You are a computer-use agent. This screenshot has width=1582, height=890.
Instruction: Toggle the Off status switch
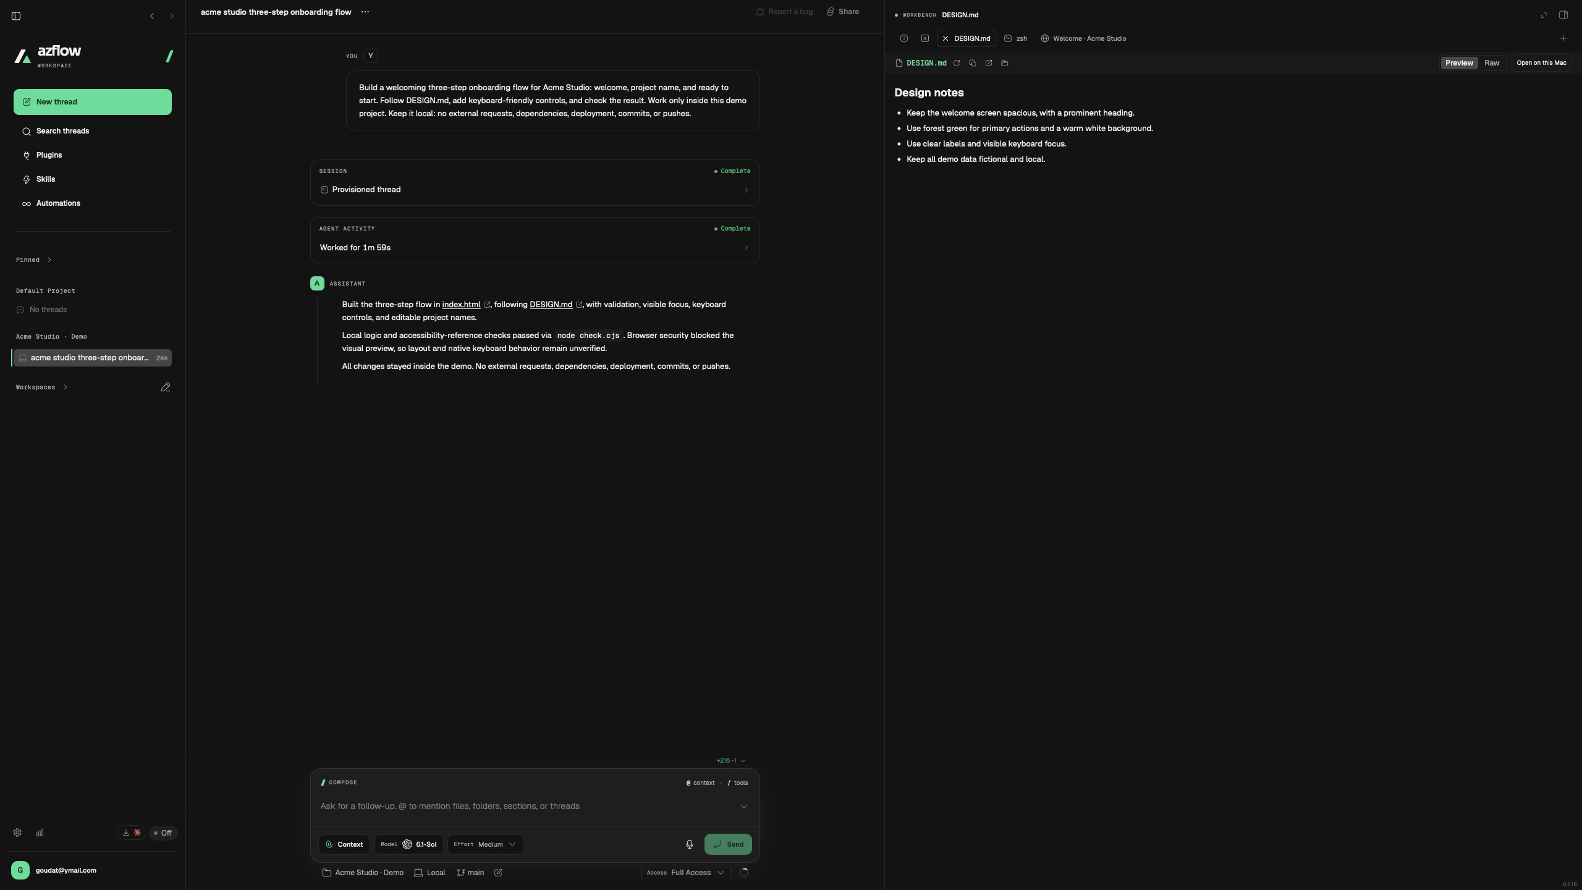pos(163,833)
